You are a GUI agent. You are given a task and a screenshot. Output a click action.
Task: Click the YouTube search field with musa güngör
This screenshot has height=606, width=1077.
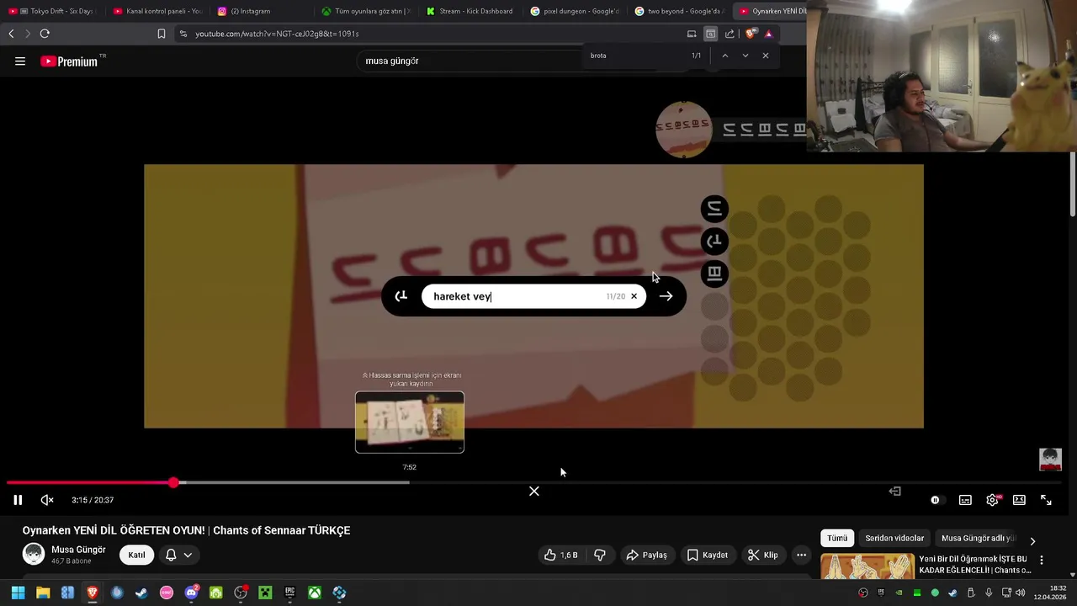471,61
